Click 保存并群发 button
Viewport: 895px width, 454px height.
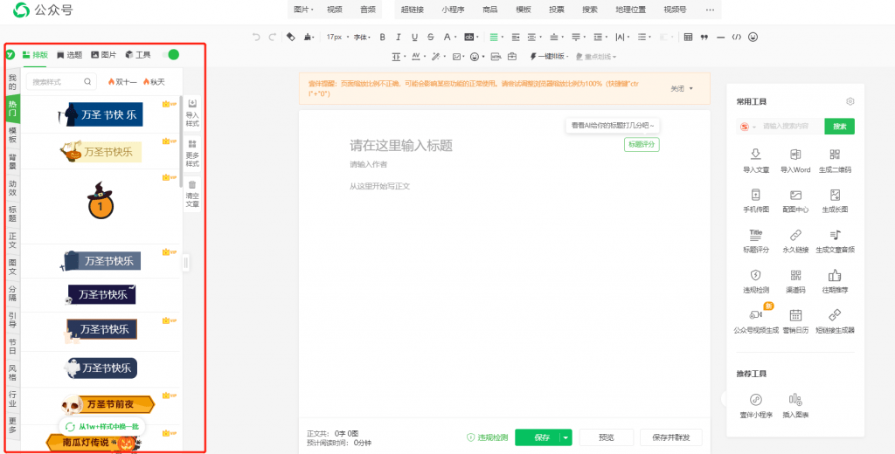coord(671,437)
